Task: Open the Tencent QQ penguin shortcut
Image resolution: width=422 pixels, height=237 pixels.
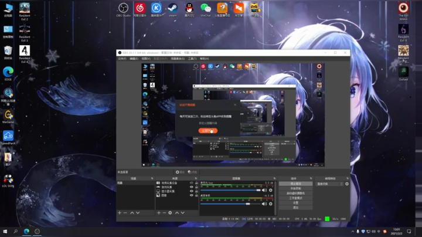Action: click(189, 10)
